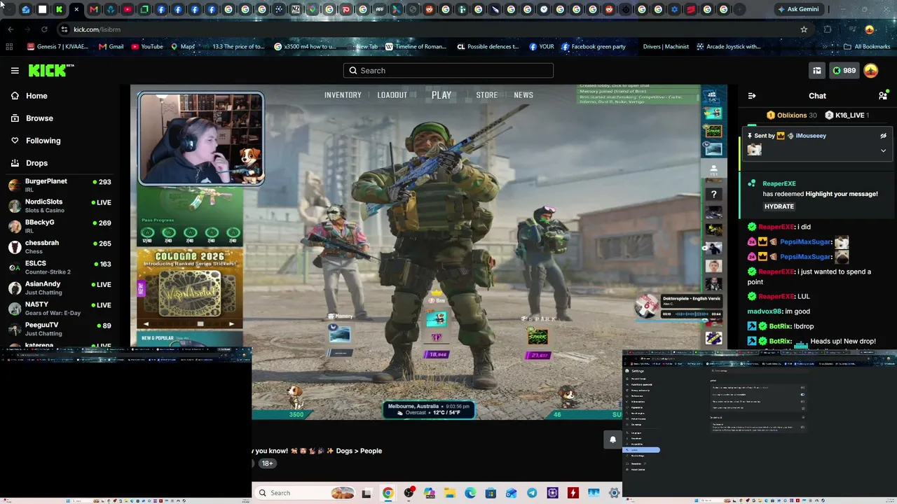Click Oblixions in top gifters bar
Image resolution: width=897 pixels, height=504 pixels.
(x=792, y=115)
